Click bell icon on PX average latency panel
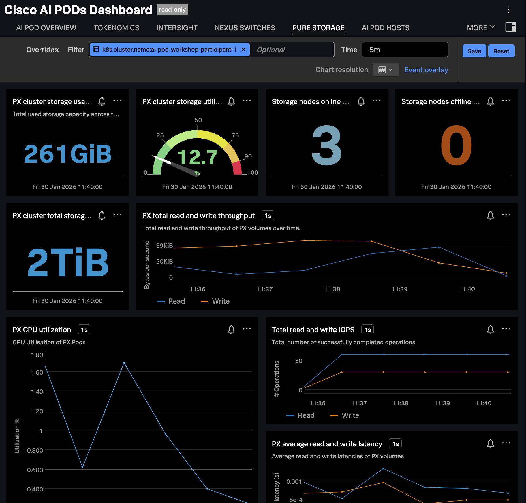 [x=491, y=443]
